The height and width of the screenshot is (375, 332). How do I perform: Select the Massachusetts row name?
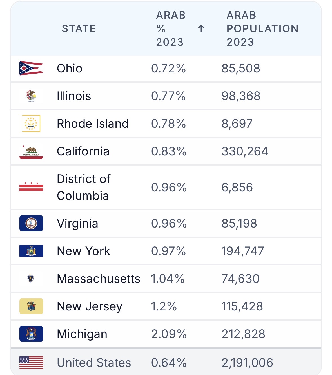(x=99, y=279)
